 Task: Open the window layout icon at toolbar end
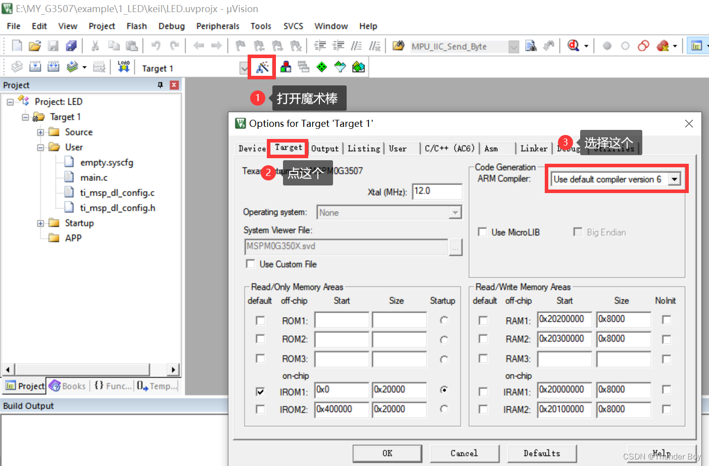696,46
